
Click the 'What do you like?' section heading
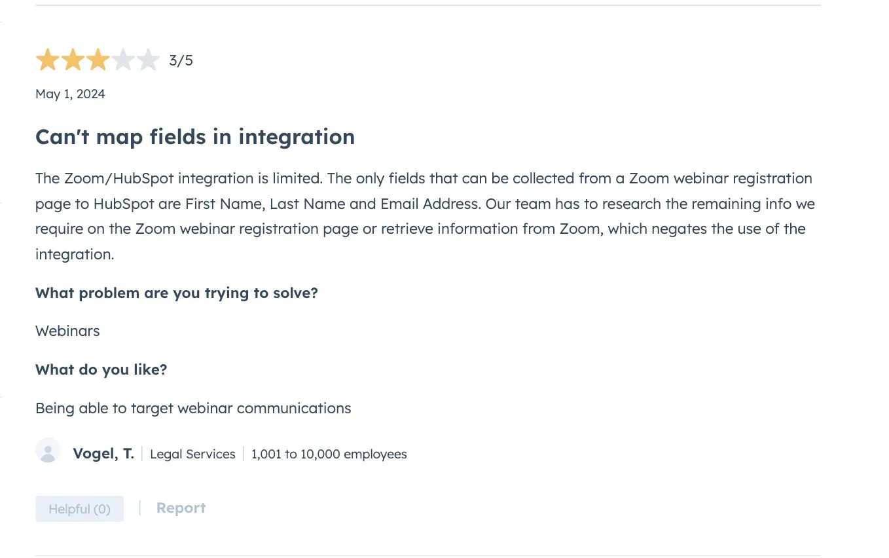pos(101,369)
